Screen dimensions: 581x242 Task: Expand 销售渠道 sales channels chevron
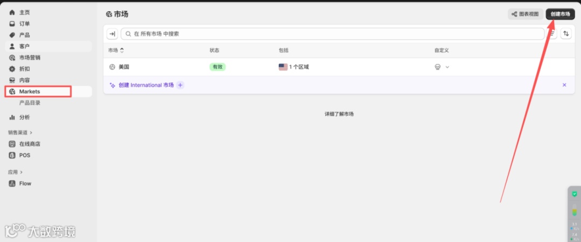31,132
